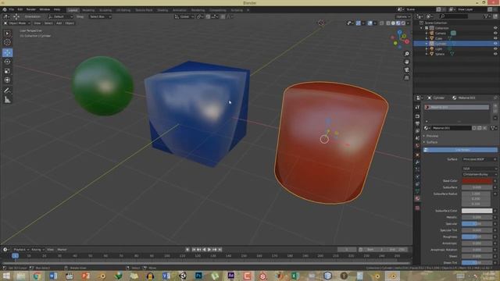Click the Use Nodes button
The height and width of the screenshot is (281, 500).
pyautogui.click(x=460, y=150)
